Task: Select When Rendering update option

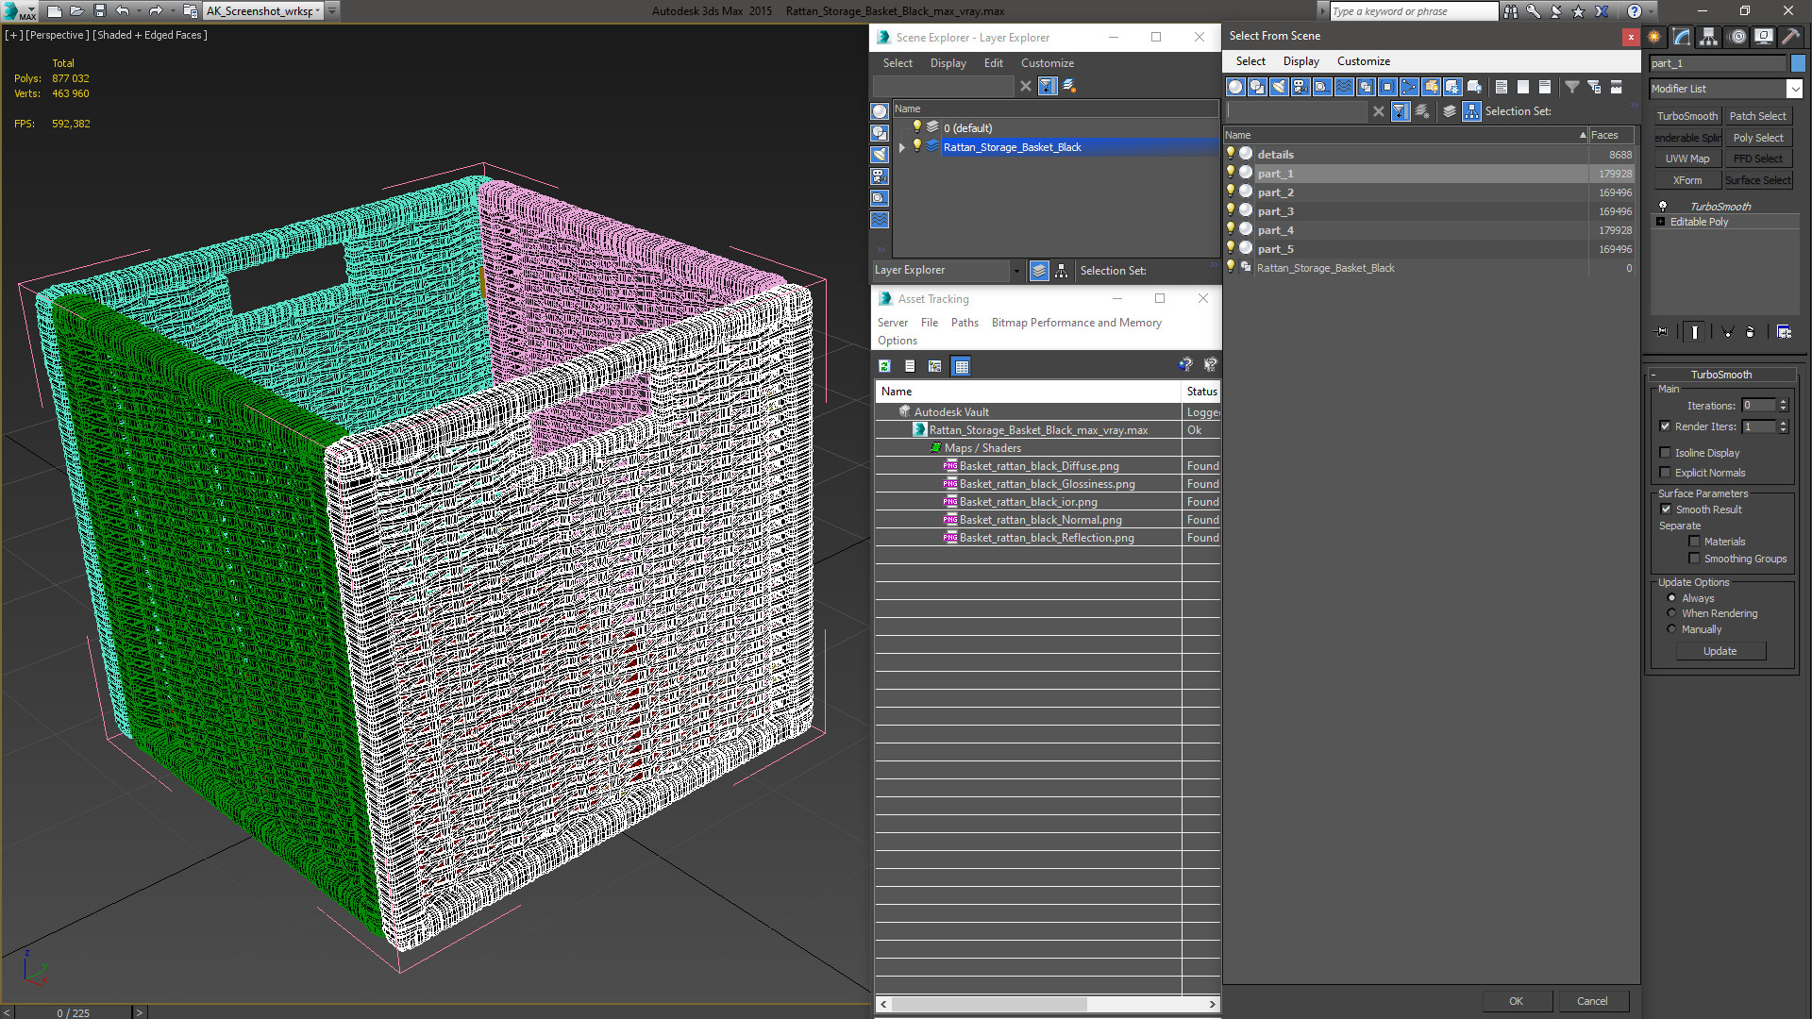Action: 1671,613
